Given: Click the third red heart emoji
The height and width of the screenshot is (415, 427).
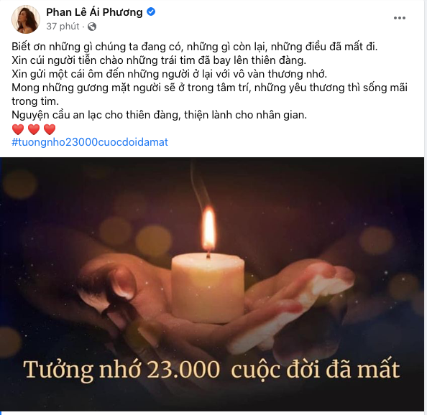Looking at the screenshot, I should (50, 129).
